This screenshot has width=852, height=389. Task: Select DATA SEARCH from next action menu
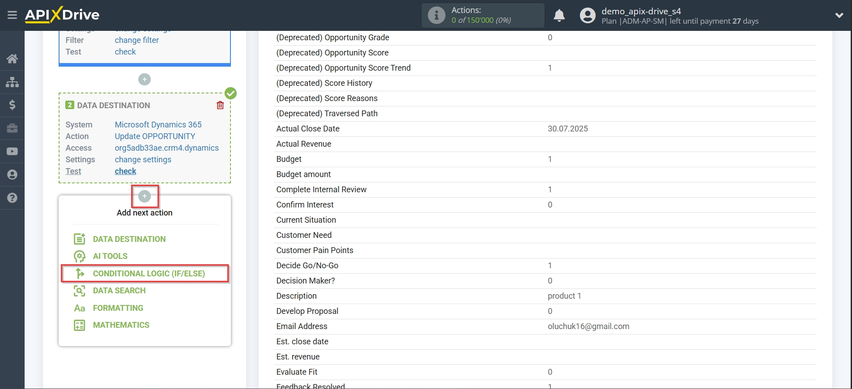[x=119, y=291]
